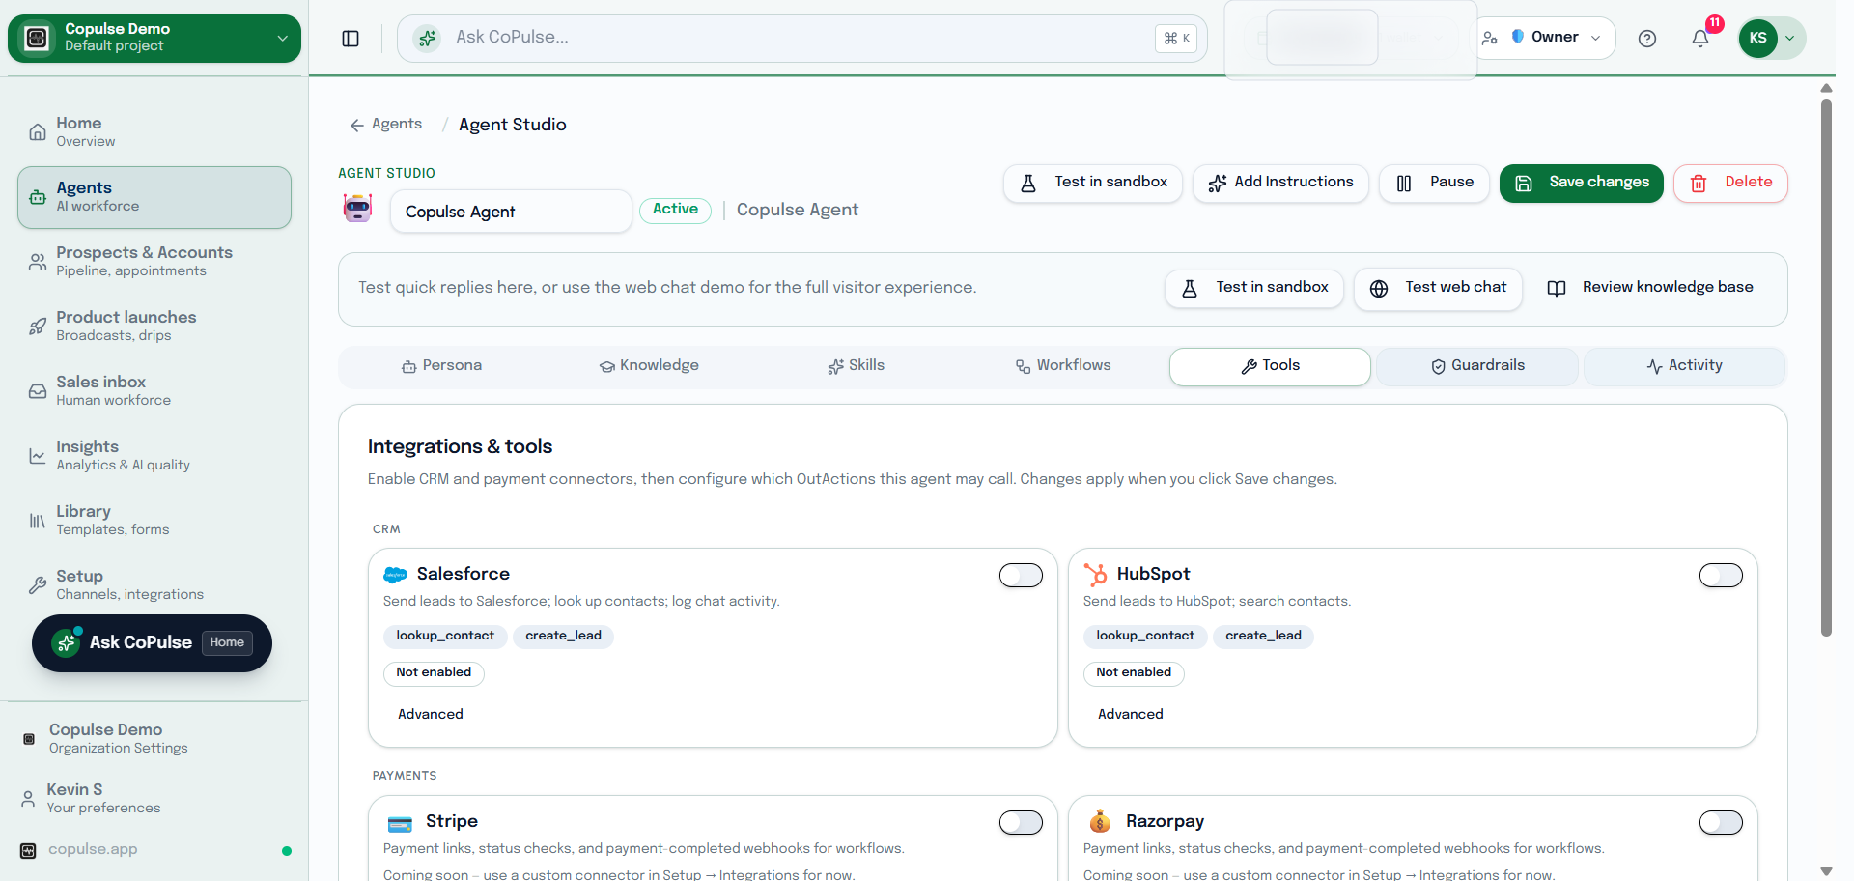The width and height of the screenshot is (1854, 881).
Task: Click the Organization Settings icon
Action: click(29, 739)
